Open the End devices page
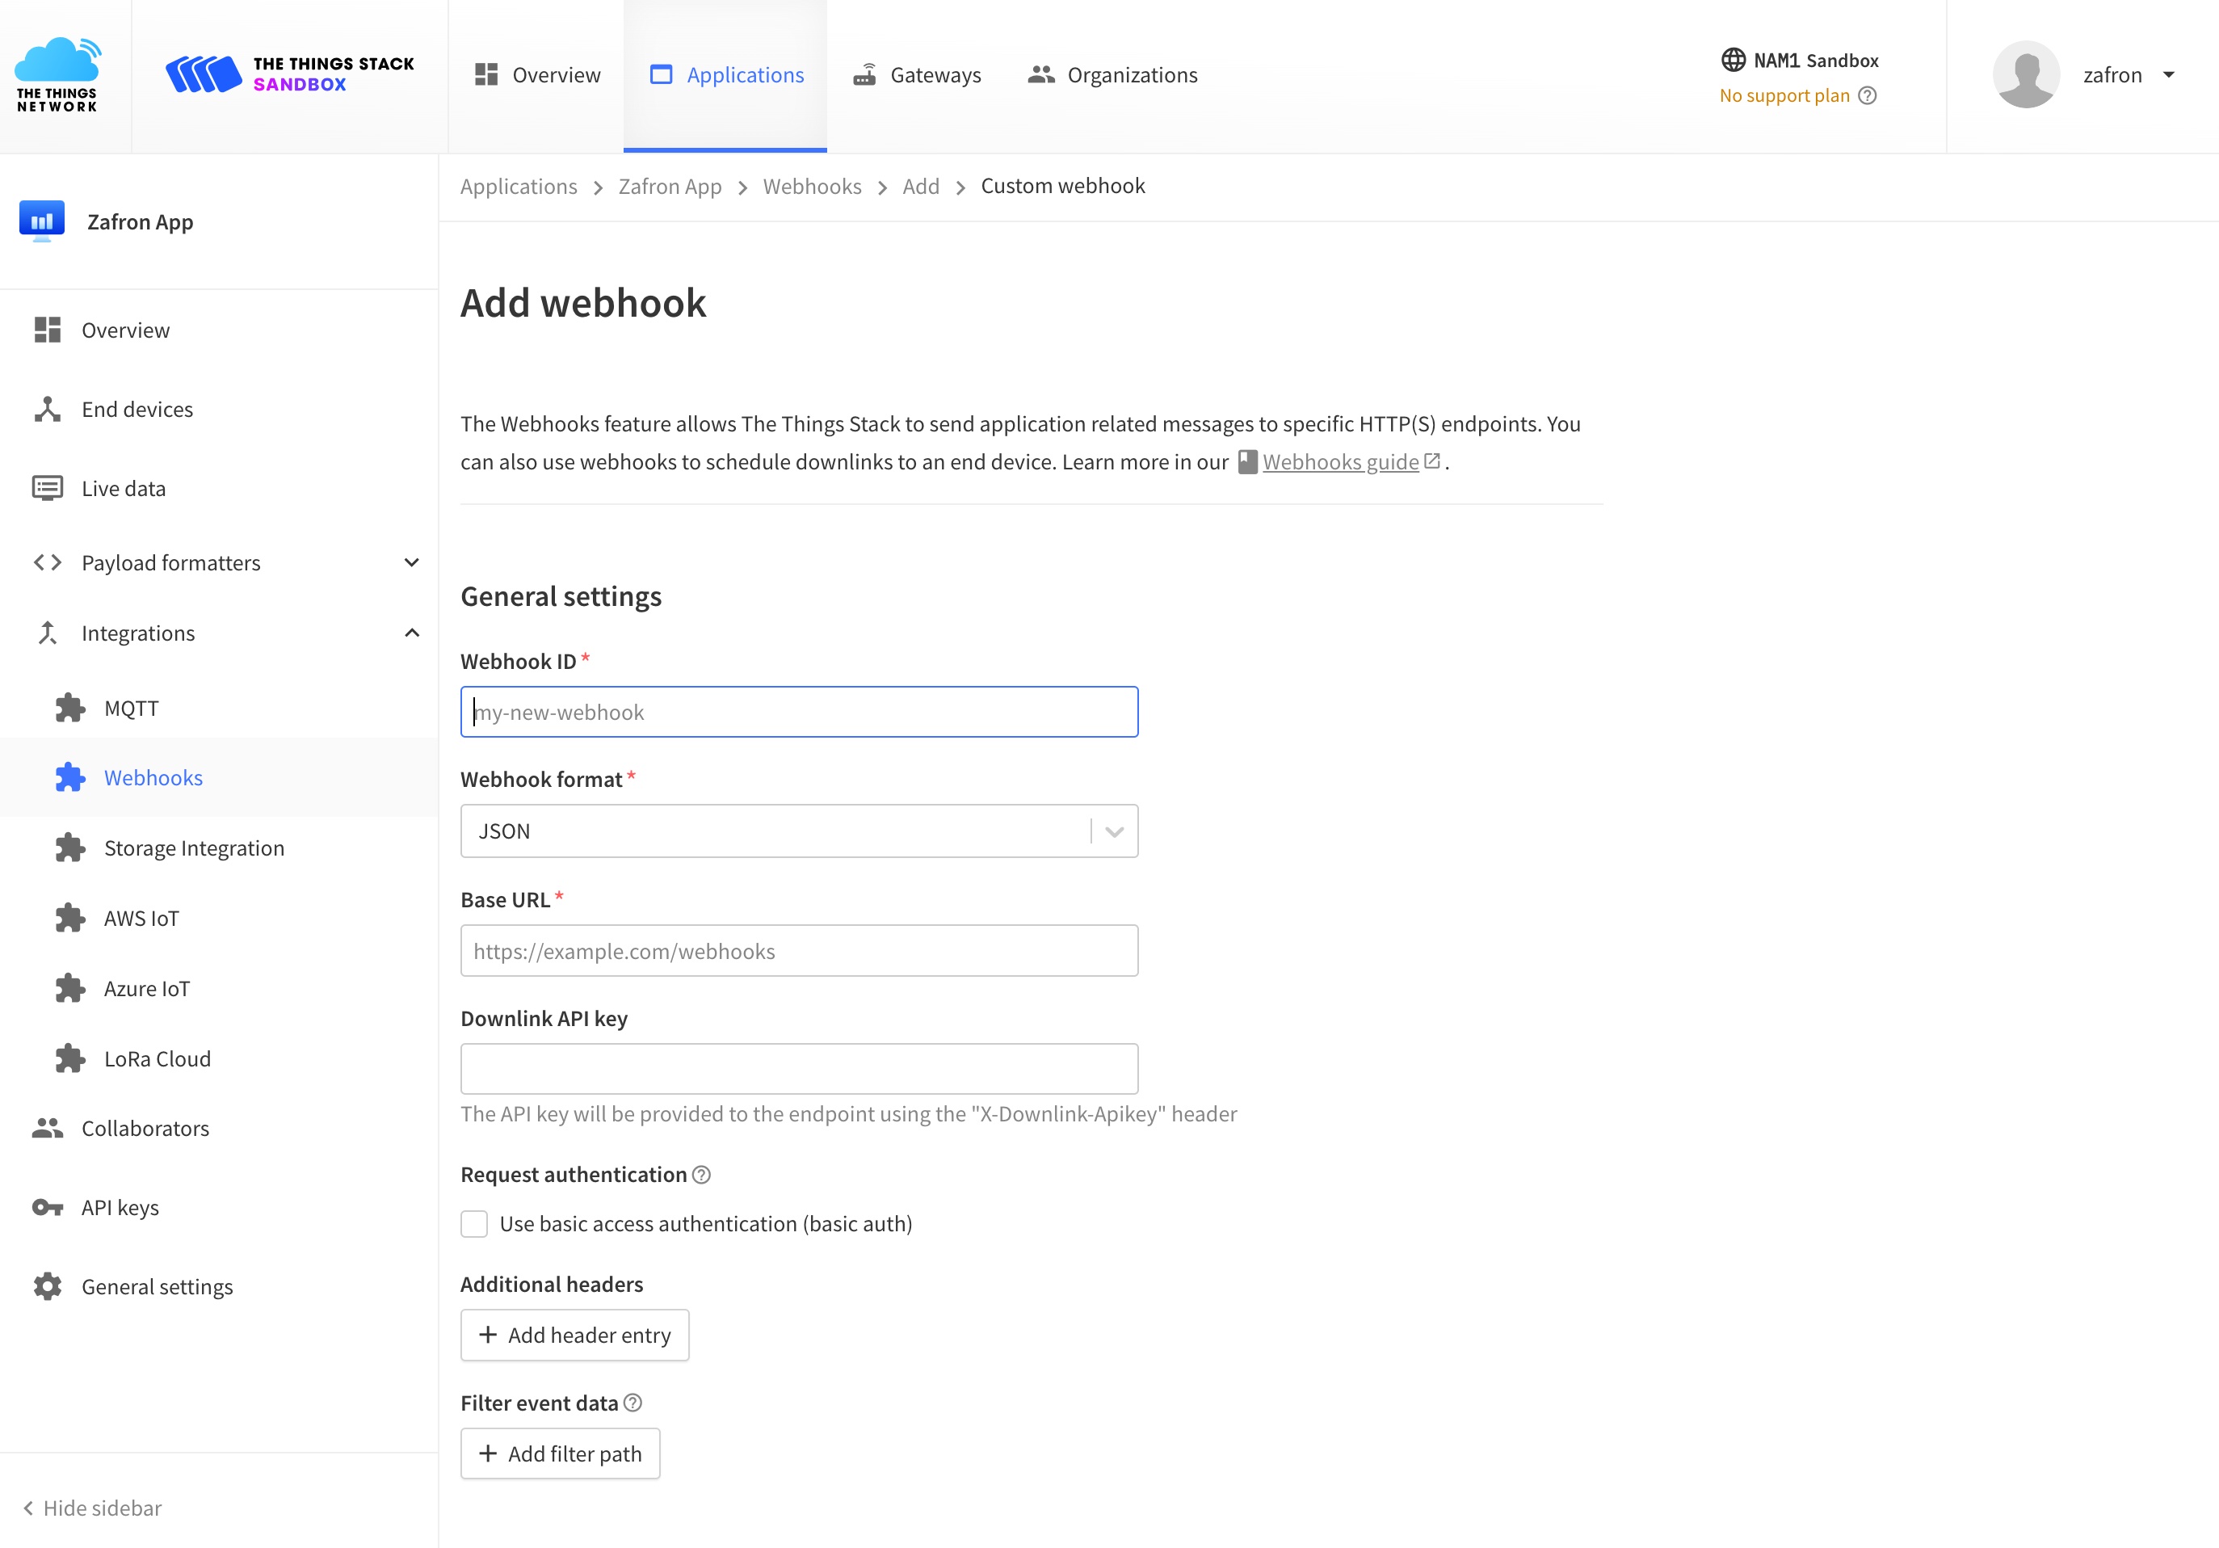 tap(137, 409)
